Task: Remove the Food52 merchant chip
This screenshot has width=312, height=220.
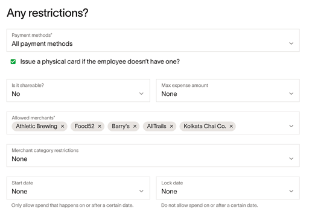Action: (x=100, y=127)
